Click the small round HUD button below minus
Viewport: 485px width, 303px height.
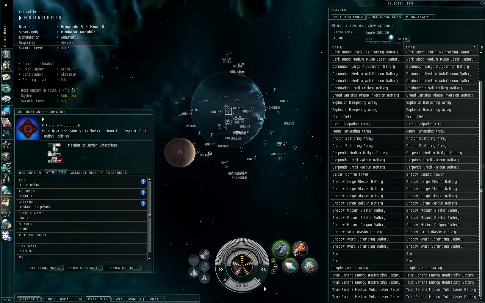tap(273, 272)
